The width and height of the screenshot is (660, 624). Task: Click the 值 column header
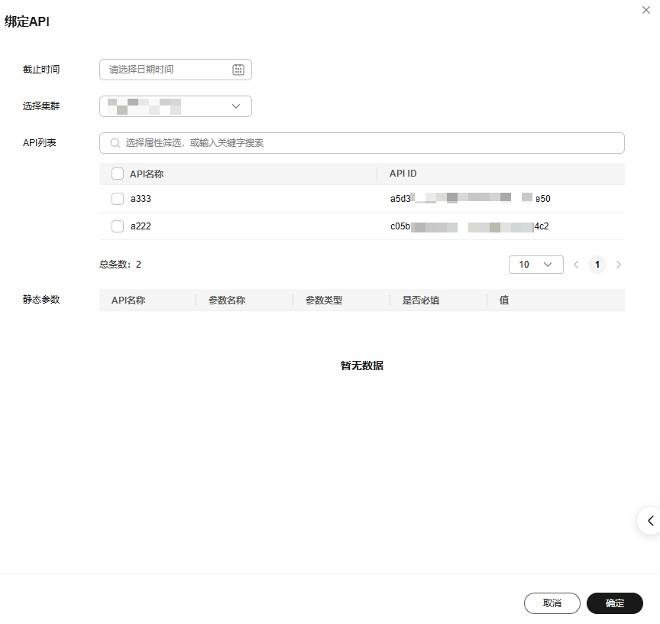tap(504, 300)
